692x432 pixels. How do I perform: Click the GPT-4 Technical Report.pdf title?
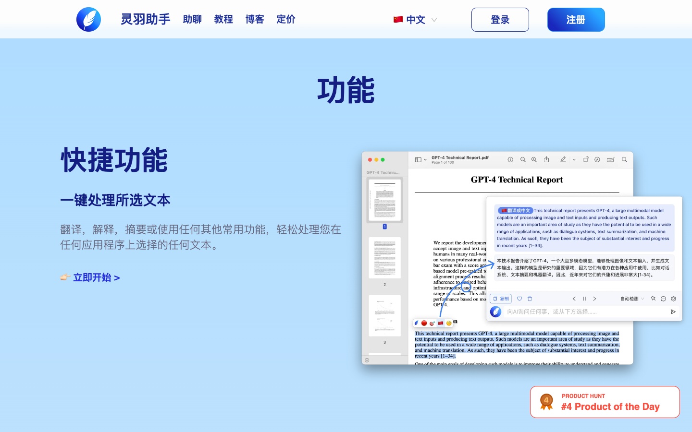tap(460, 157)
